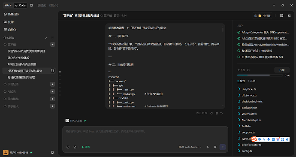Open file dailyPicks.ts
This screenshot has height=157, width=296.
pos(249,89)
